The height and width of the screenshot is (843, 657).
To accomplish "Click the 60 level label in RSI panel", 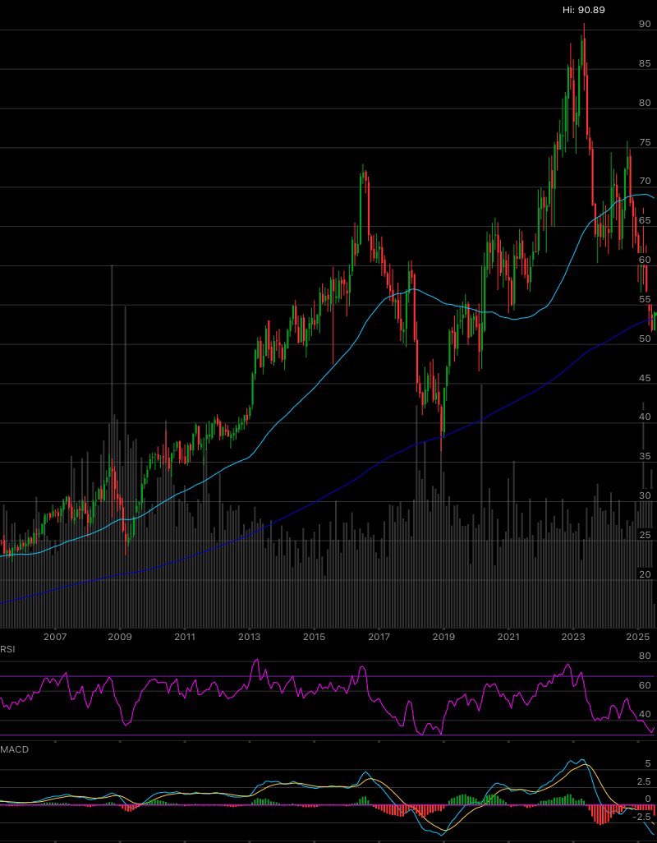I will click(646, 685).
